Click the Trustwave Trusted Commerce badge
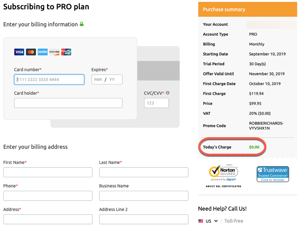Viewport: 300px width, 226px height. click(x=273, y=174)
